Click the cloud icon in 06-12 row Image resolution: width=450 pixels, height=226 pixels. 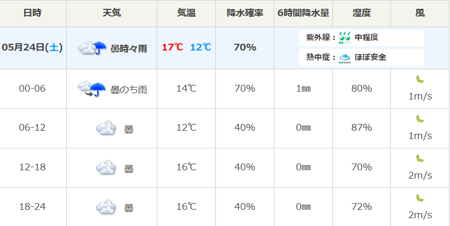[106, 128]
